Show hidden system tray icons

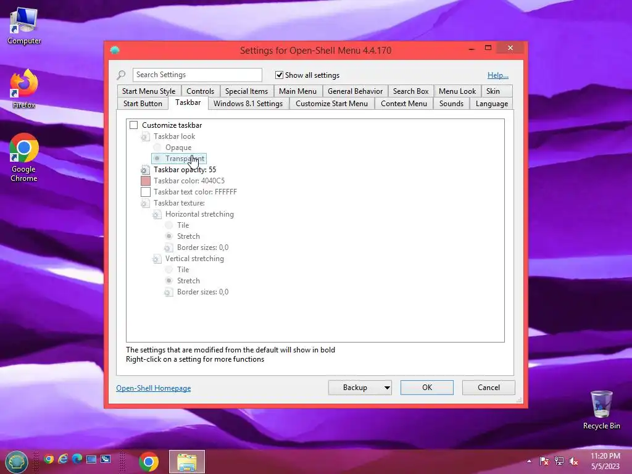coord(529,462)
